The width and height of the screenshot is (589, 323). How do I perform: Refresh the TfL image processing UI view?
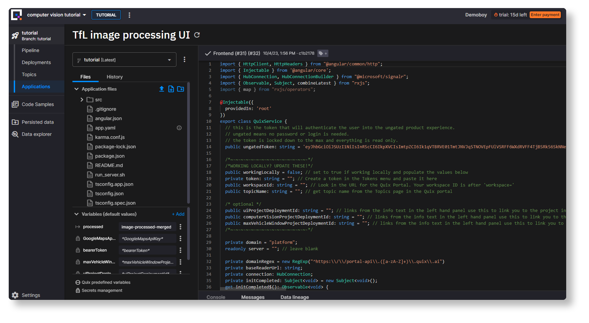197,35
